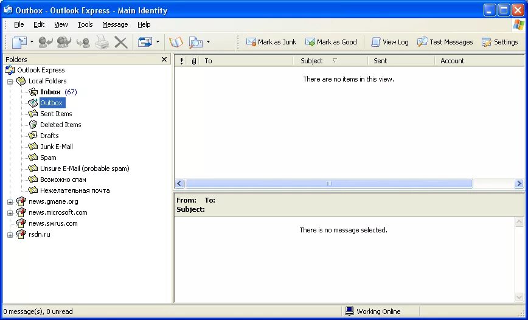Sort by the Priority column header
This screenshot has height=320, width=528.
click(x=181, y=61)
